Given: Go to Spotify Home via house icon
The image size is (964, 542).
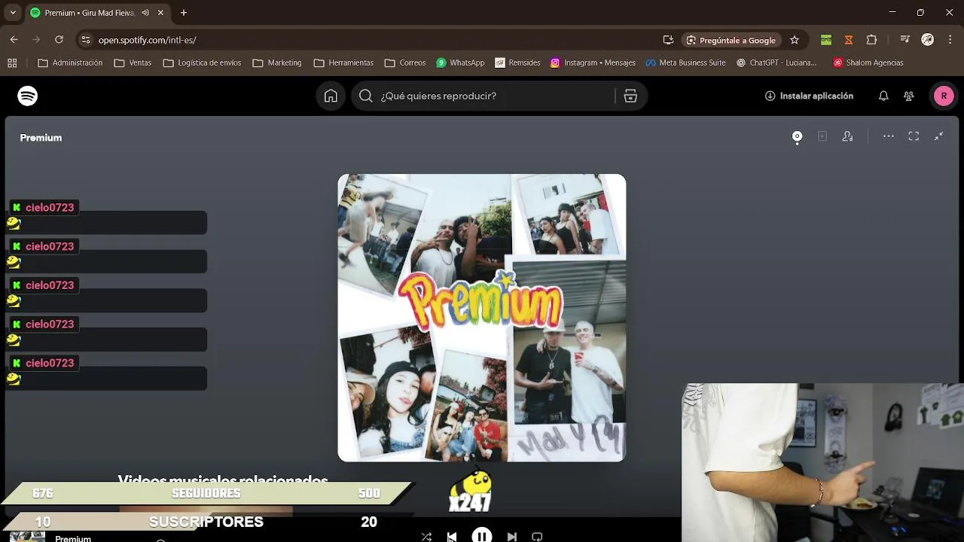Looking at the screenshot, I should coord(331,96).
